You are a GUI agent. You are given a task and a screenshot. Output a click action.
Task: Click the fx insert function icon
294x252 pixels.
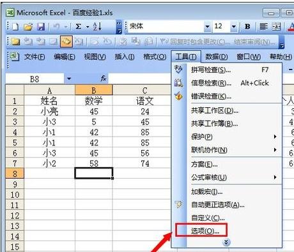[104, 78]
